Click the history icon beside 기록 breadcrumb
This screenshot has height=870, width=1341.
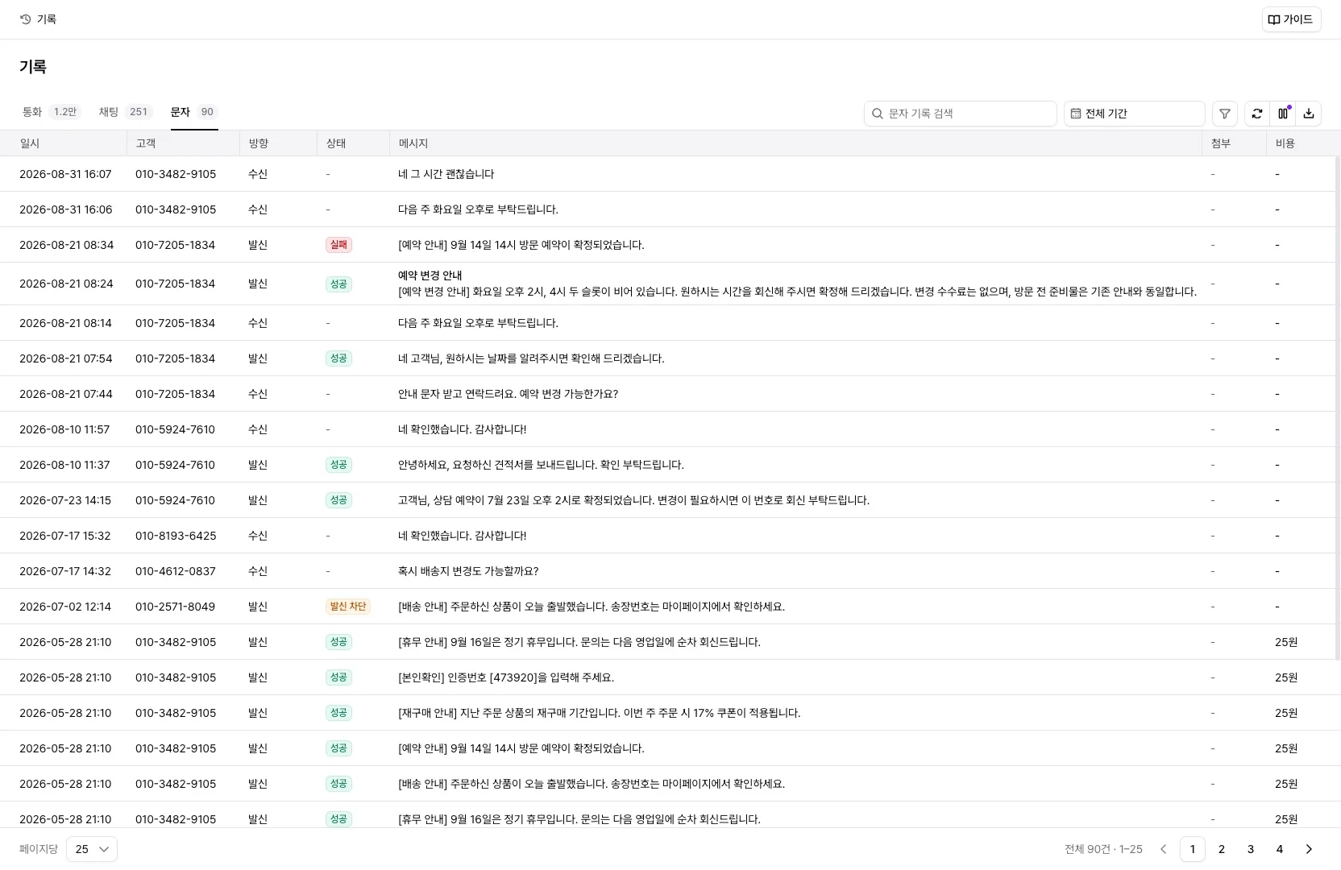(26, 19)
